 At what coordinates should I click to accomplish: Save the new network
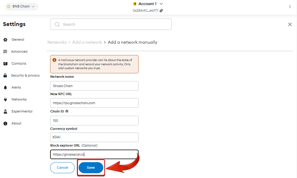(91, 168)
